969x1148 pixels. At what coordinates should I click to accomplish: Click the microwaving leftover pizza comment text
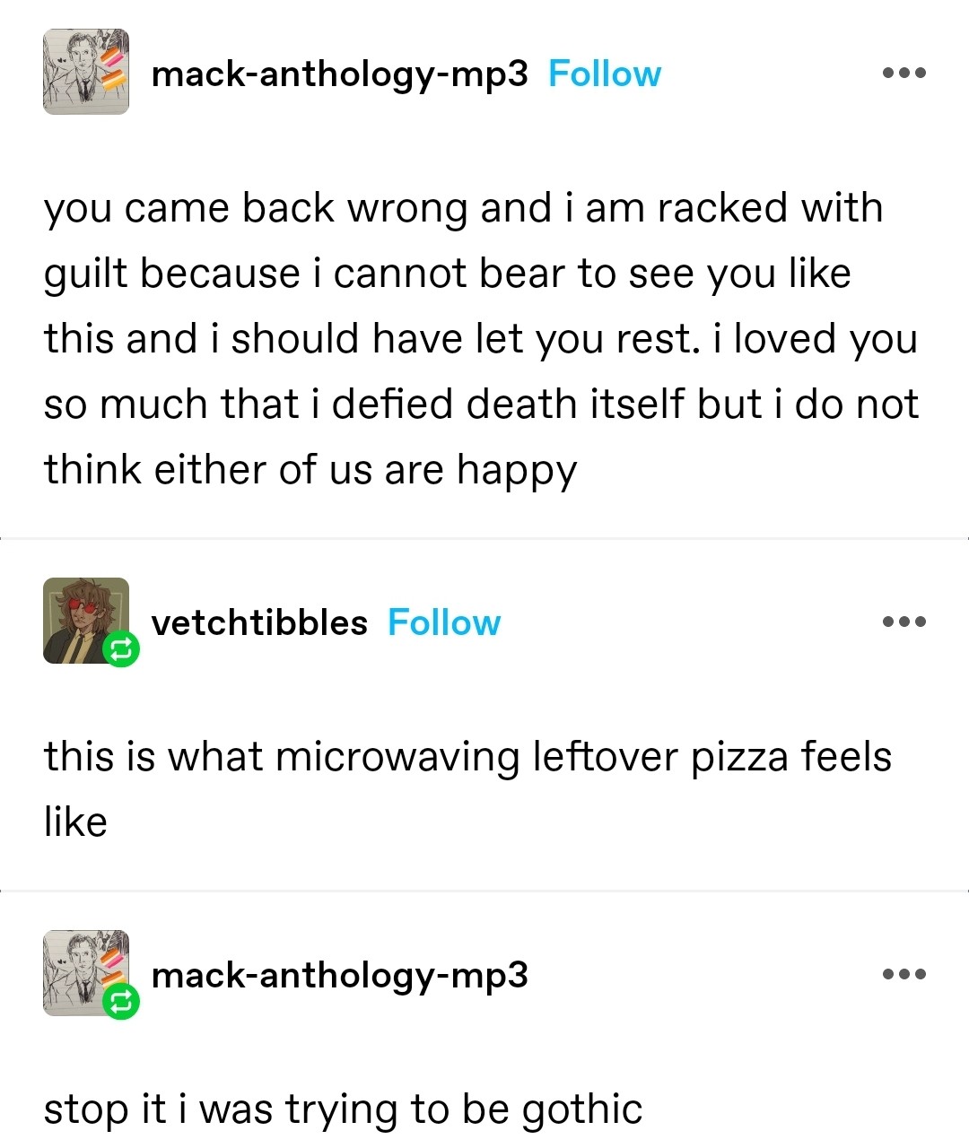(x=467, y=789)
